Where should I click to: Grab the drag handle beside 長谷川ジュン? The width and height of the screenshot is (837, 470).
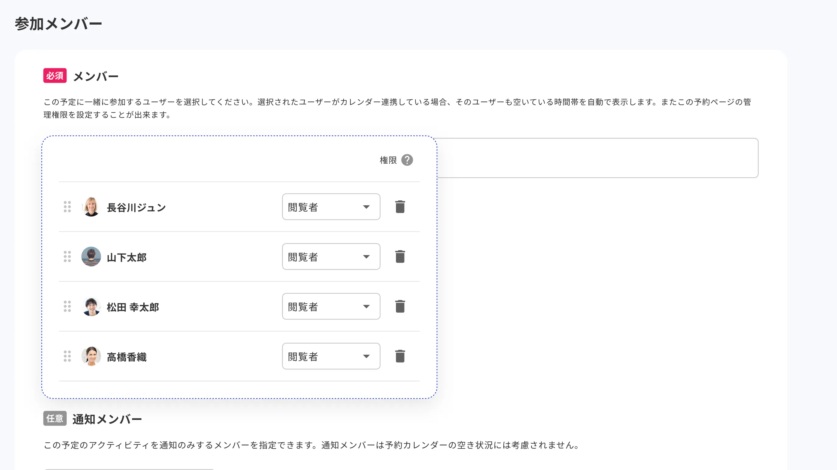click(67, 207)
